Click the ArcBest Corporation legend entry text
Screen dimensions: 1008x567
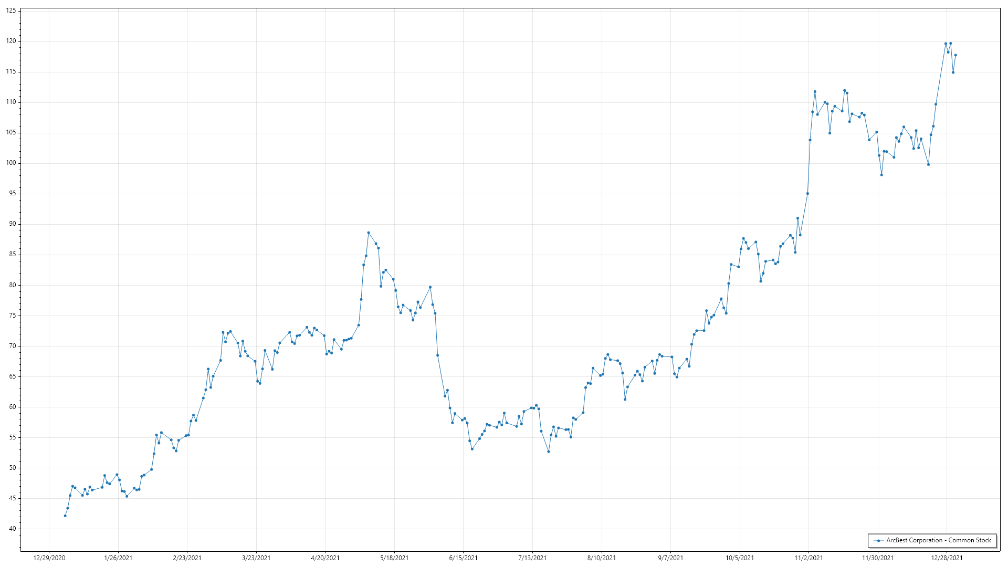939,540
